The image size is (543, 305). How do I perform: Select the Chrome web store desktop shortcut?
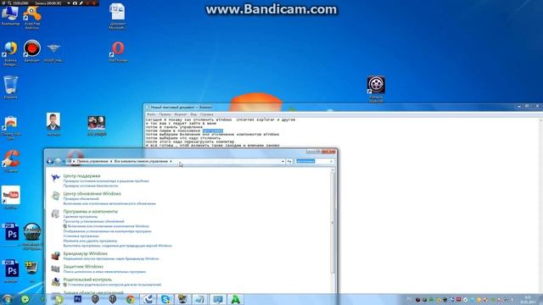[x=10, y=128]
